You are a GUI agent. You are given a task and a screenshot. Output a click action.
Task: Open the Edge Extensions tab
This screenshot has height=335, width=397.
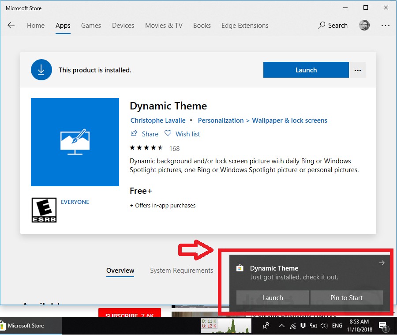tap(245, 26)
